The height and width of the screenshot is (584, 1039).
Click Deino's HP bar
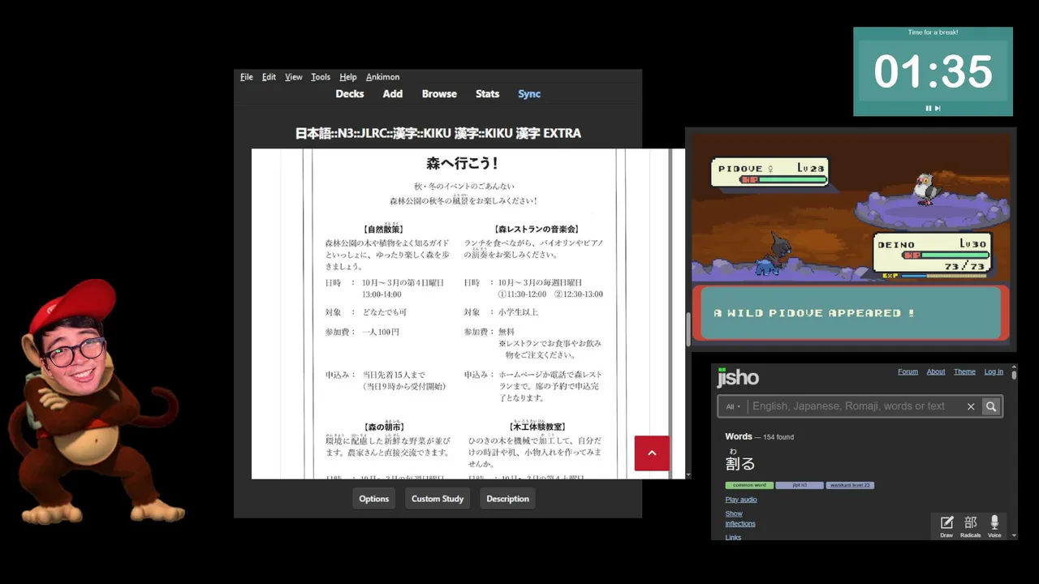(x=944, y=255)
